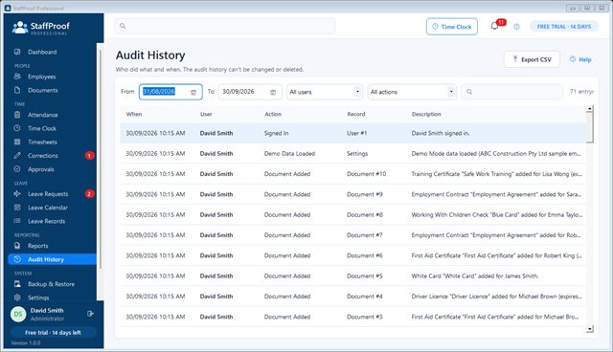Screen dimensions: 613x352
Task: Click the red Corrections badge
Action: [89, 156]
